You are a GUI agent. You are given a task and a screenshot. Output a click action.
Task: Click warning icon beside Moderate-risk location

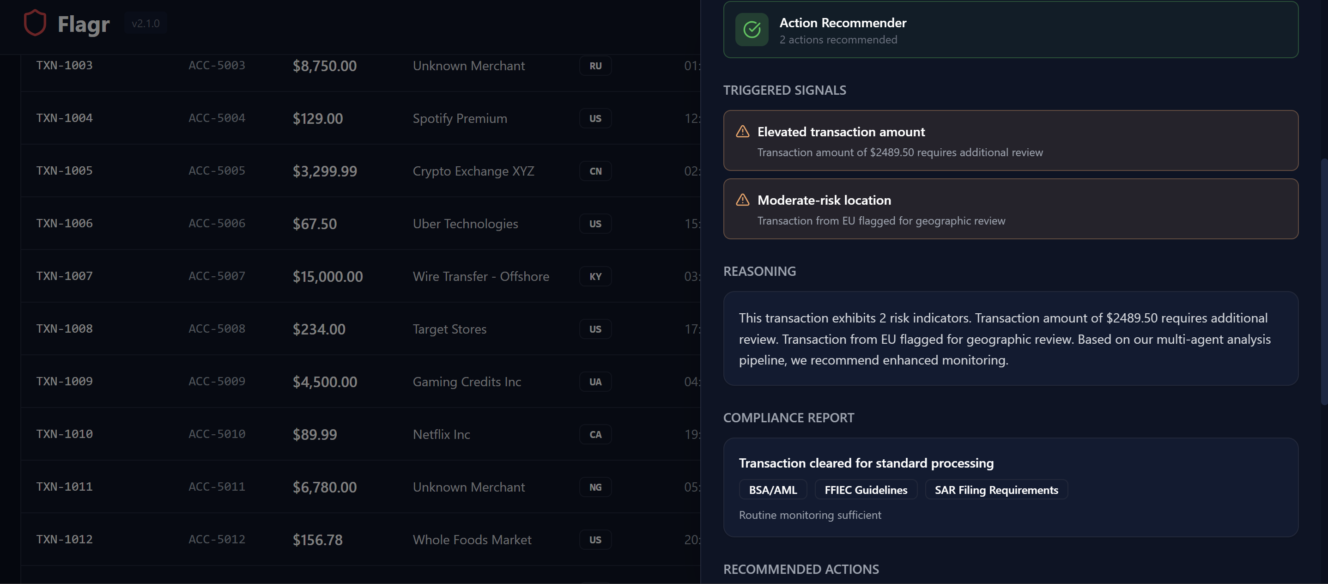(x=742, y=200)
